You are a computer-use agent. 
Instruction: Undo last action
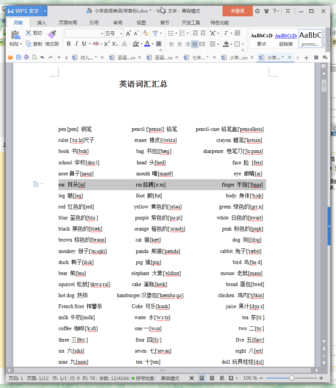coord(42,57)
